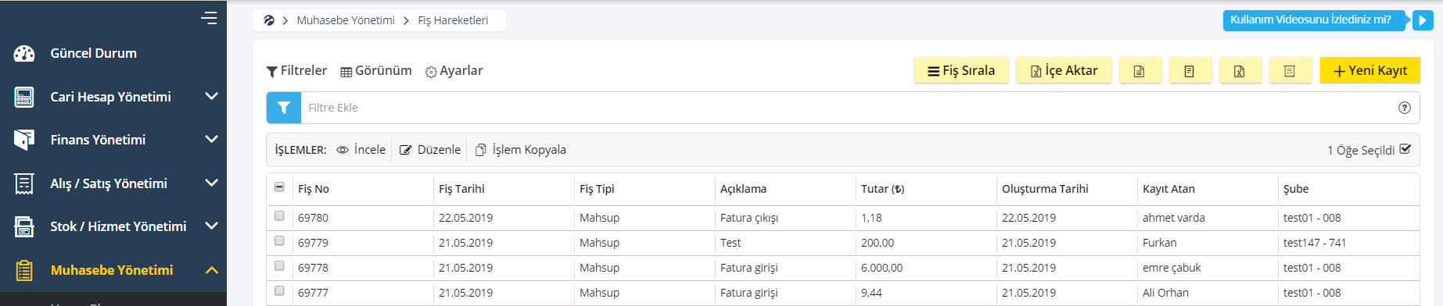Click the home logo icon in breadcrumb
This screenshot has width=1443, height=306.
point(269,20)
